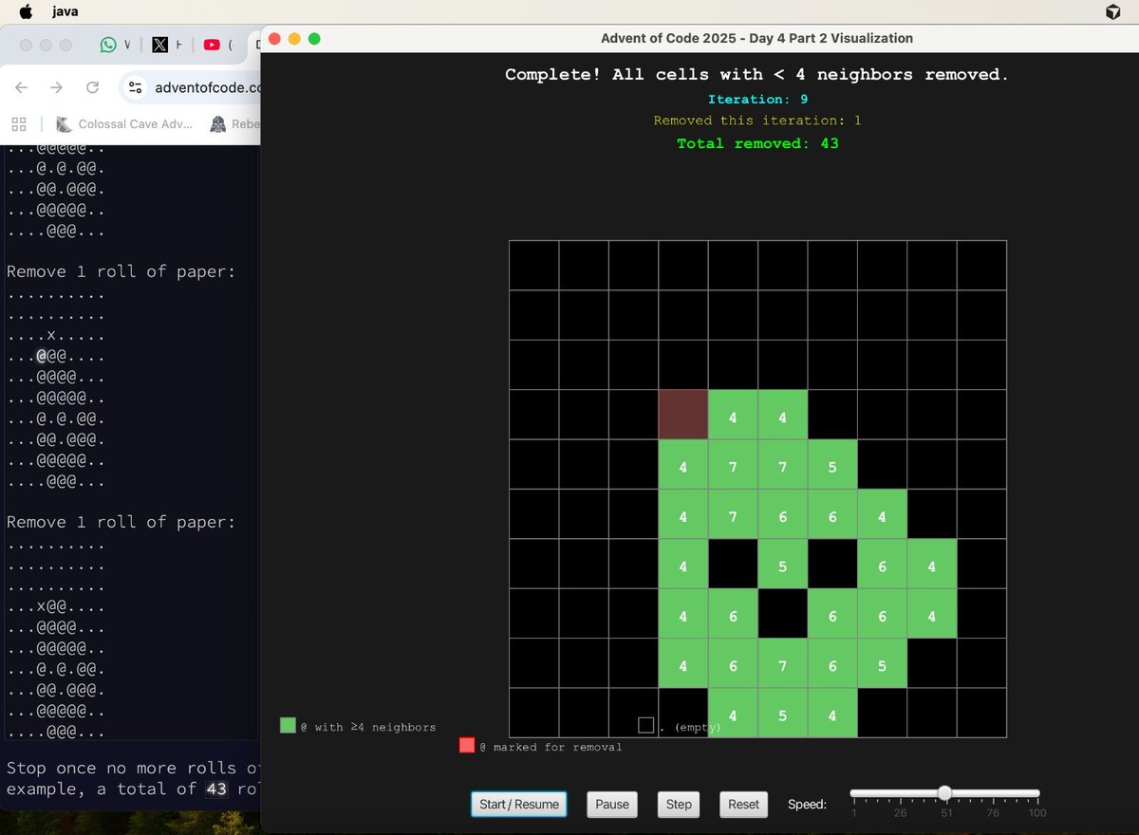Reload the page with the refresh icon
The height and width of the screenshot is (835, 1139).
tap(92, 87)
